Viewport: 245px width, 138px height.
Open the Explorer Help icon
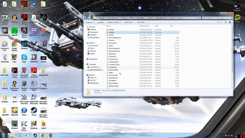coord(230,22)
